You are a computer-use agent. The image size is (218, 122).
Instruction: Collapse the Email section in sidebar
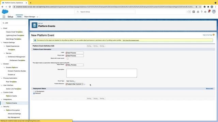click(x=2, y=28)
